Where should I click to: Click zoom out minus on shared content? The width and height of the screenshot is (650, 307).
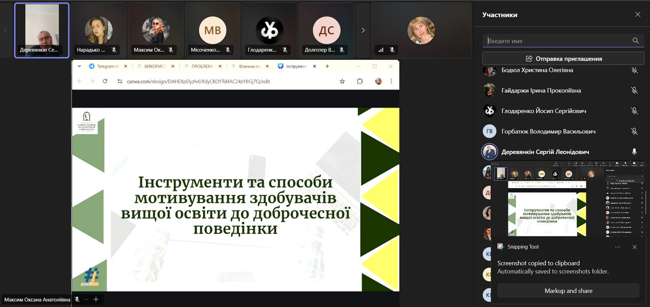[x=86, y=299]
